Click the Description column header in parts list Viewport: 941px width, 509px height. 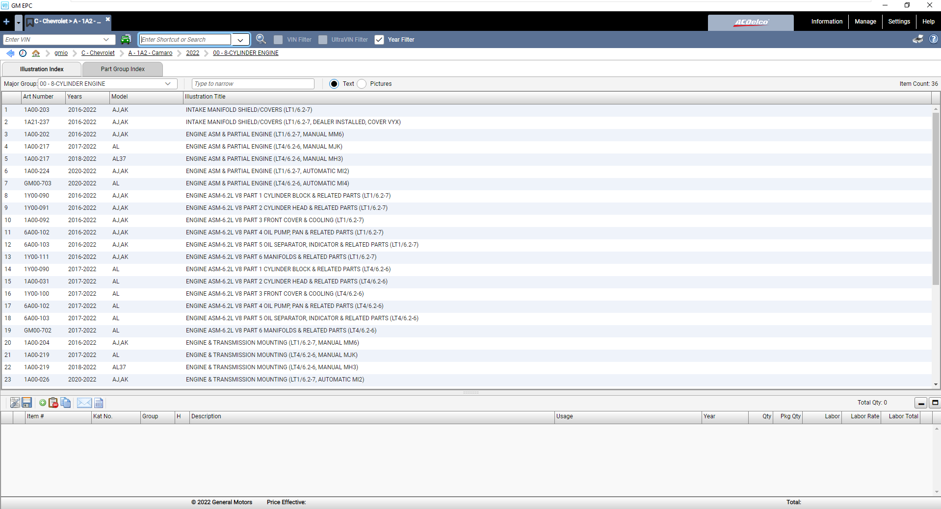372,417
